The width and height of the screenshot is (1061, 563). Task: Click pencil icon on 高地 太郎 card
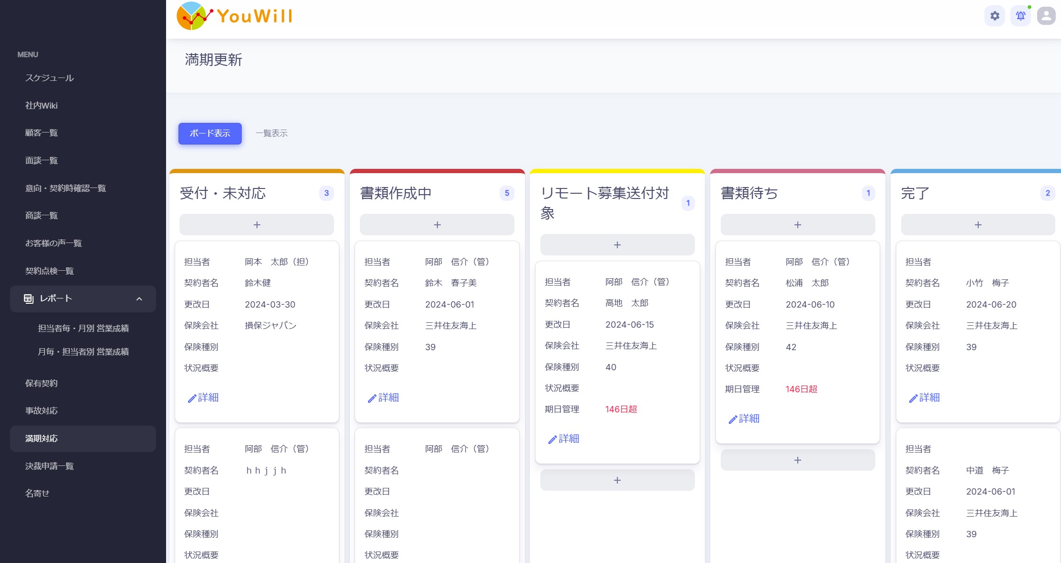click(552, 440)
